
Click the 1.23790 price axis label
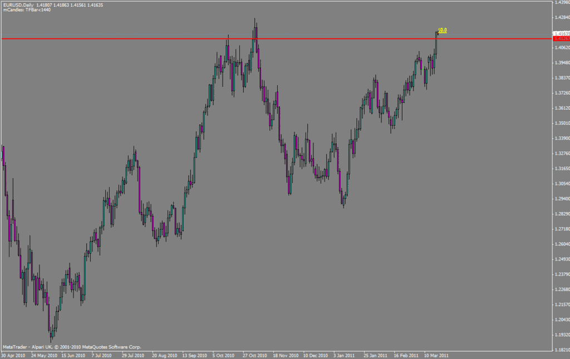[x=562, y=274]
